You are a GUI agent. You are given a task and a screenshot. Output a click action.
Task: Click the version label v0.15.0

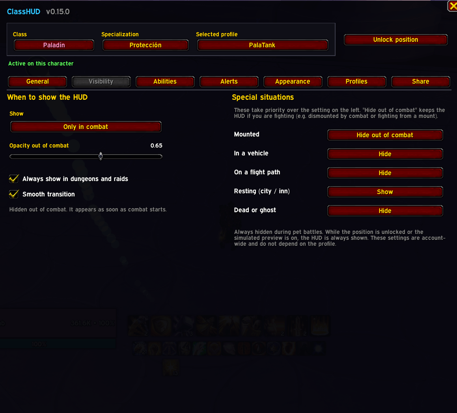coord(58,12)
